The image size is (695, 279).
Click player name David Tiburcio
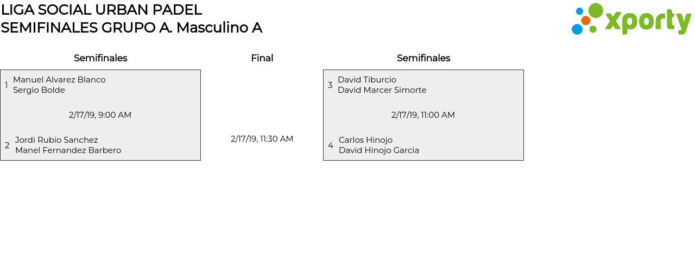(367, 80)
